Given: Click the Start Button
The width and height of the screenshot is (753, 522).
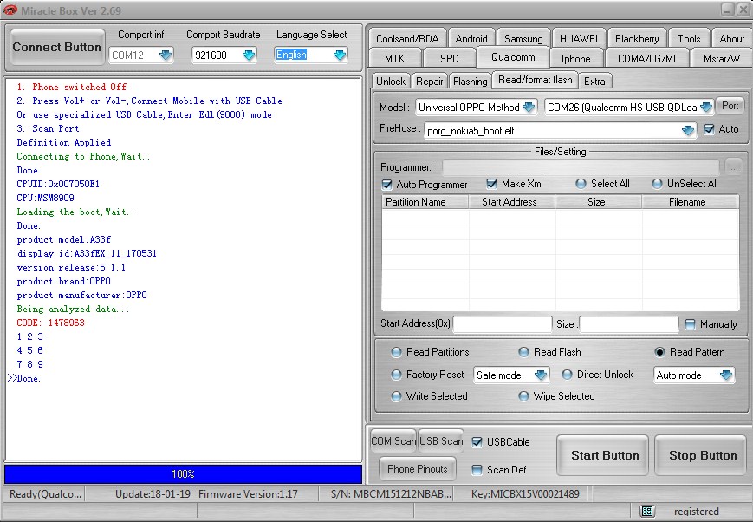Looking at the screenshot, I should coord(605,455).
